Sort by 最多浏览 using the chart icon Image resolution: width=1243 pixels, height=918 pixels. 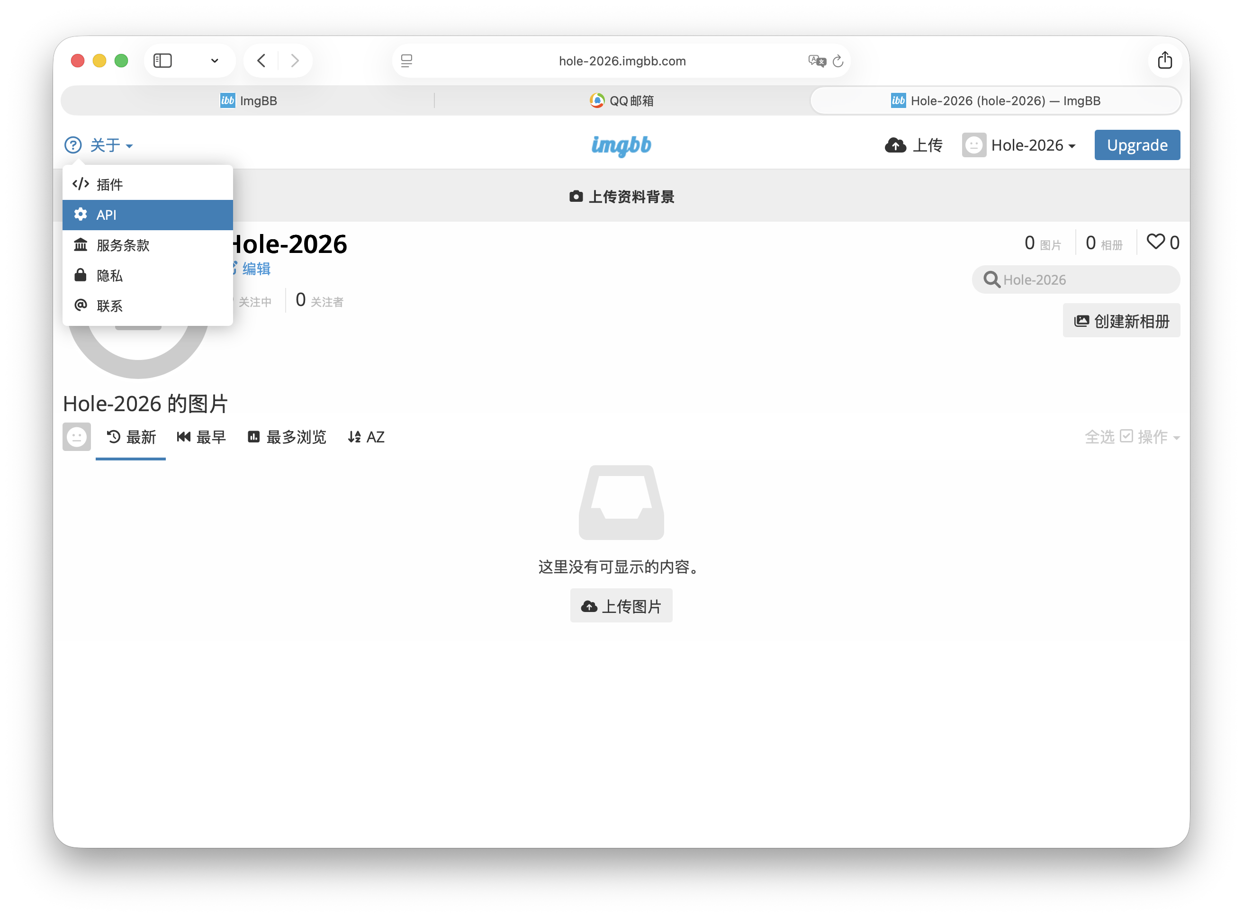click(254, 437)
